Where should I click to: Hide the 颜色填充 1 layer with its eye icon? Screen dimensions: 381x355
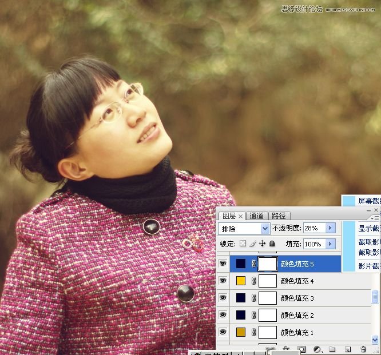(x=223, y=332)
